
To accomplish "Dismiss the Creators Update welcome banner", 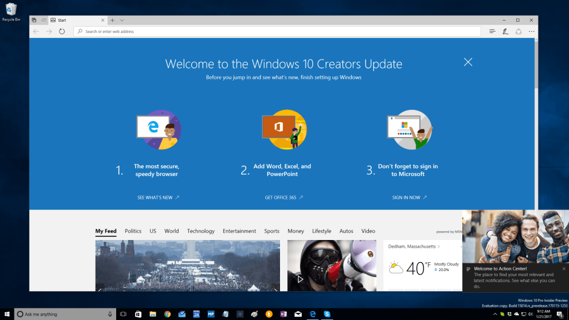I will (x=468, y=62).
